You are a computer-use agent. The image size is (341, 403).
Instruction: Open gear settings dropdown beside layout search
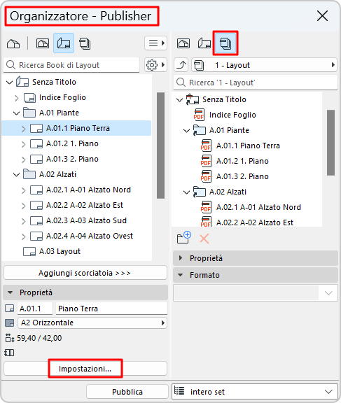(156, 65)
